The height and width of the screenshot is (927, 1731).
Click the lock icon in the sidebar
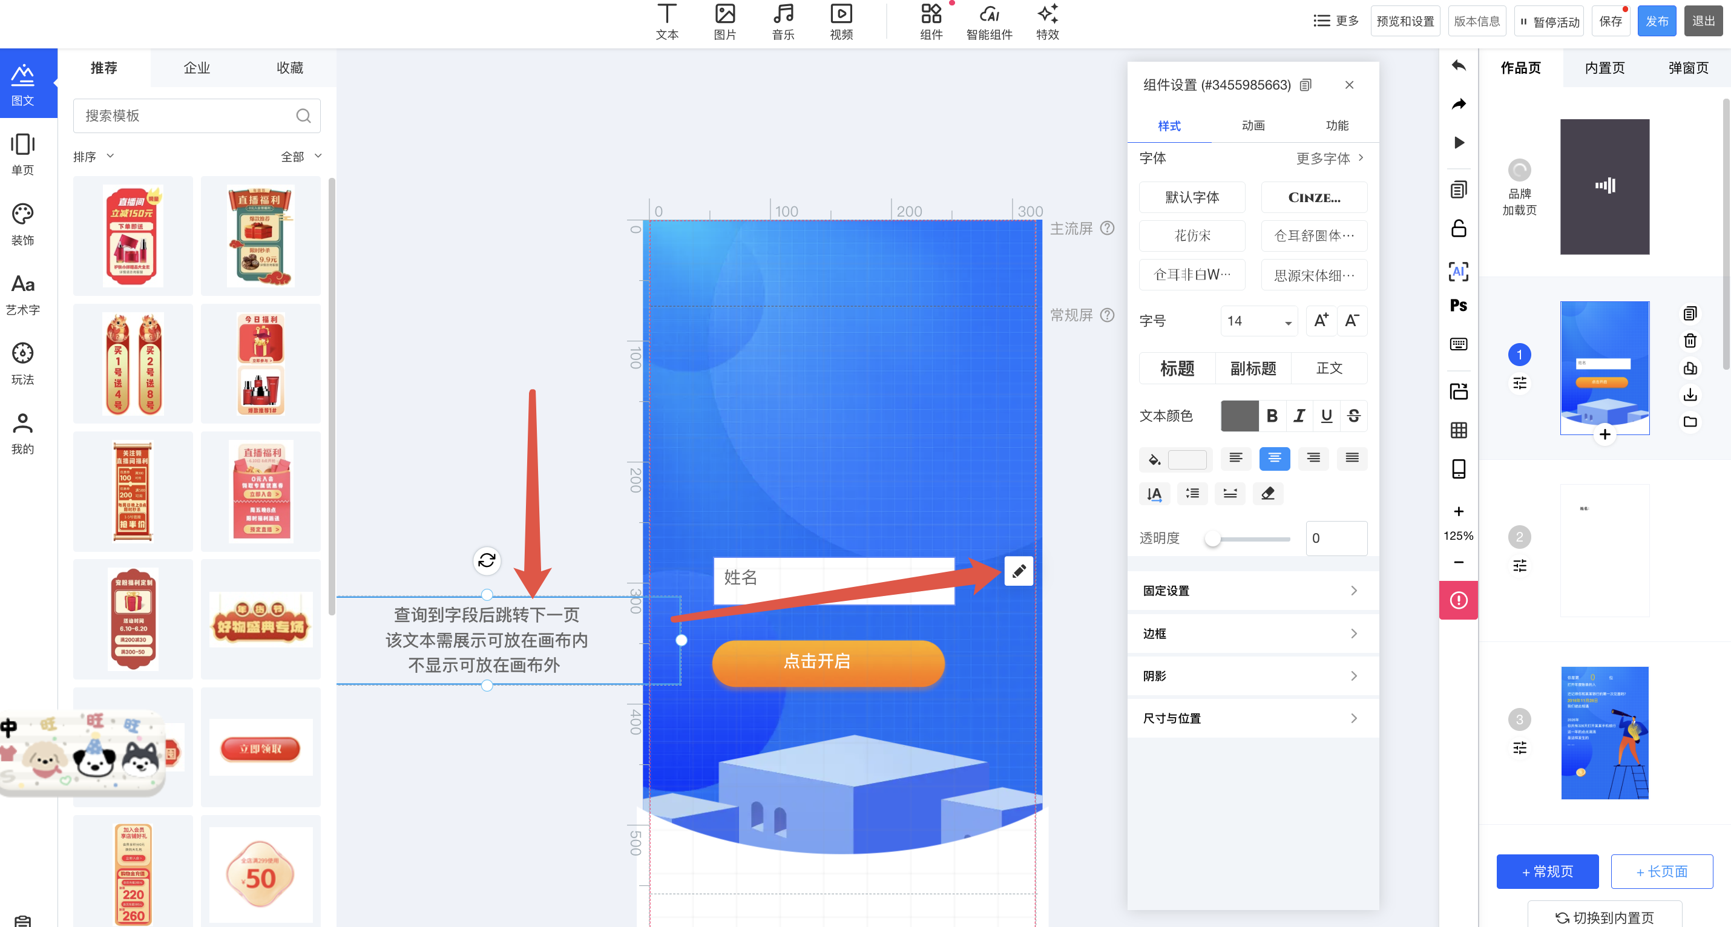pos(1458,228)
